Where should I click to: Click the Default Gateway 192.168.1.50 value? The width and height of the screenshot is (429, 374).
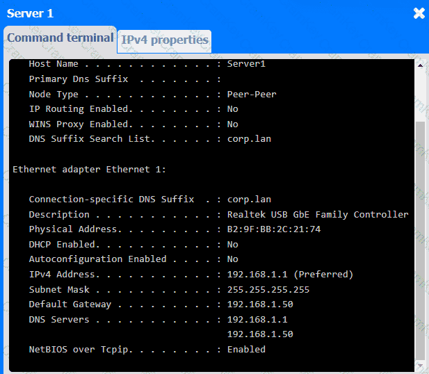(x=260, y=304)
